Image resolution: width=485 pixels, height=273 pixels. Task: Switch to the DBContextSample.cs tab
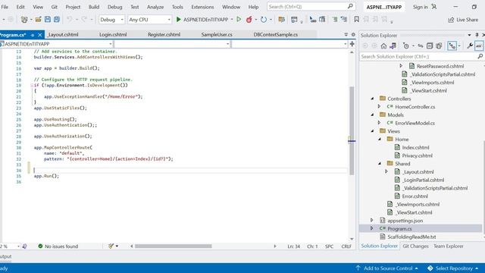[x=276, y=35]
